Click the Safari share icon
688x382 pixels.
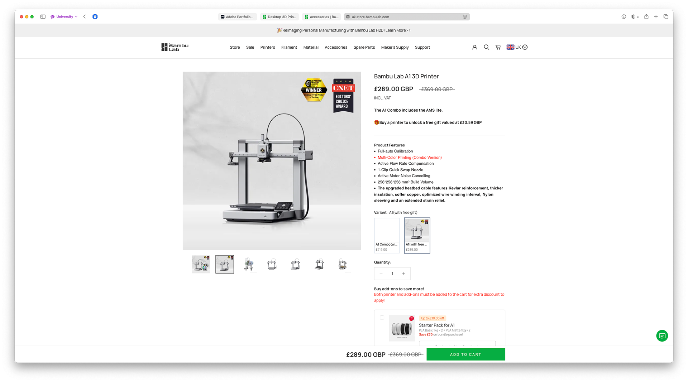(x=646, y=16)
